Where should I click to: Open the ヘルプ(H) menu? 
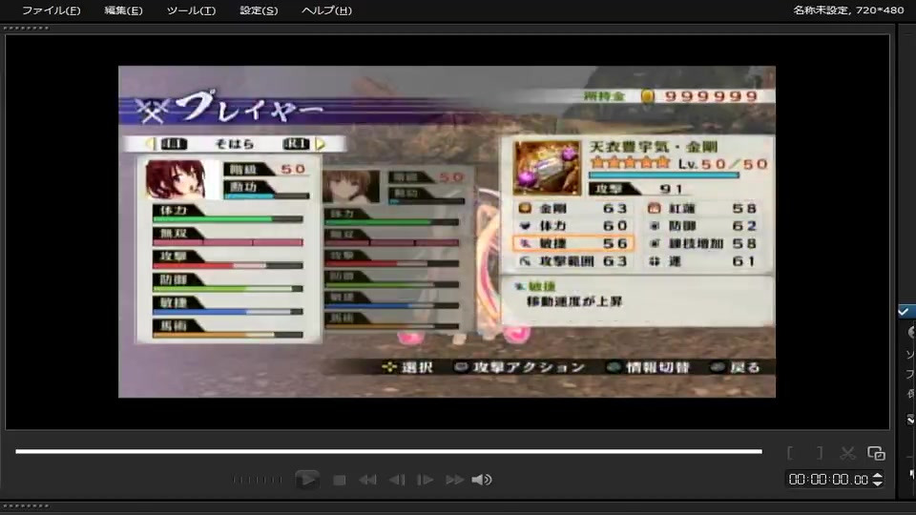click(326, 10)
